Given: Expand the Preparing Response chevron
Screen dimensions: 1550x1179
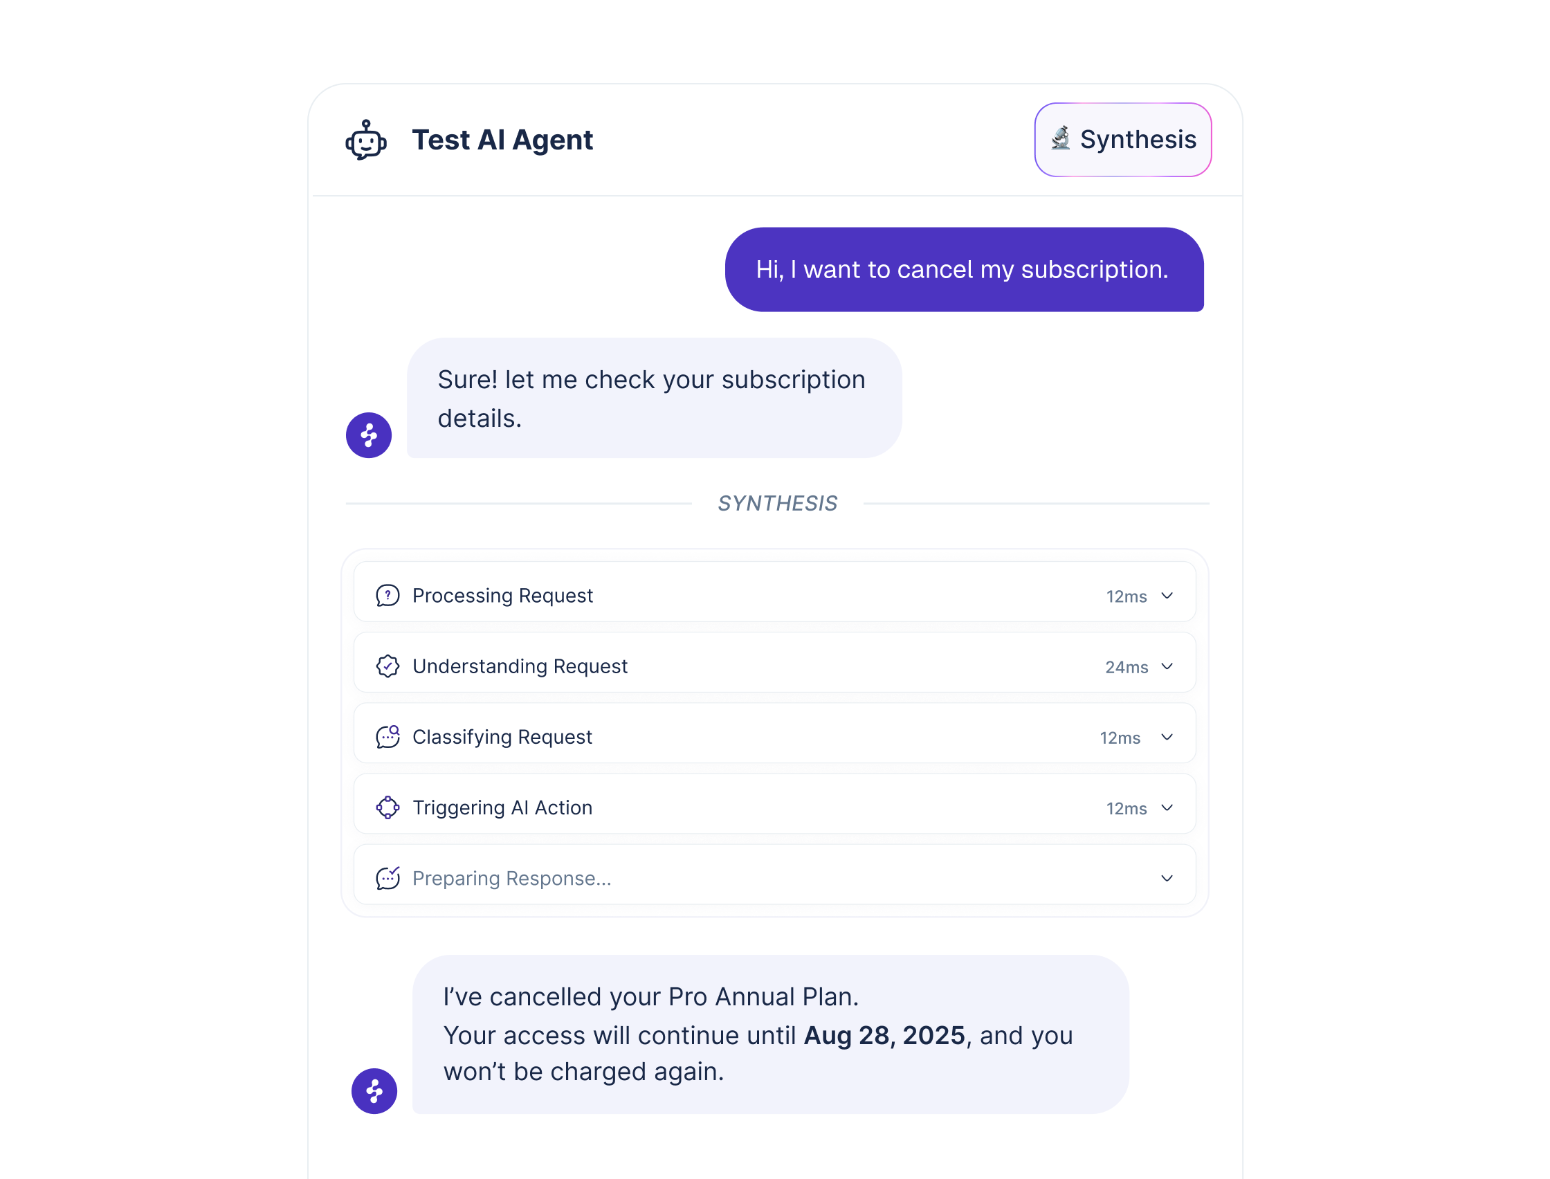Looking at the screenshot, I should tap(1167, 879).
